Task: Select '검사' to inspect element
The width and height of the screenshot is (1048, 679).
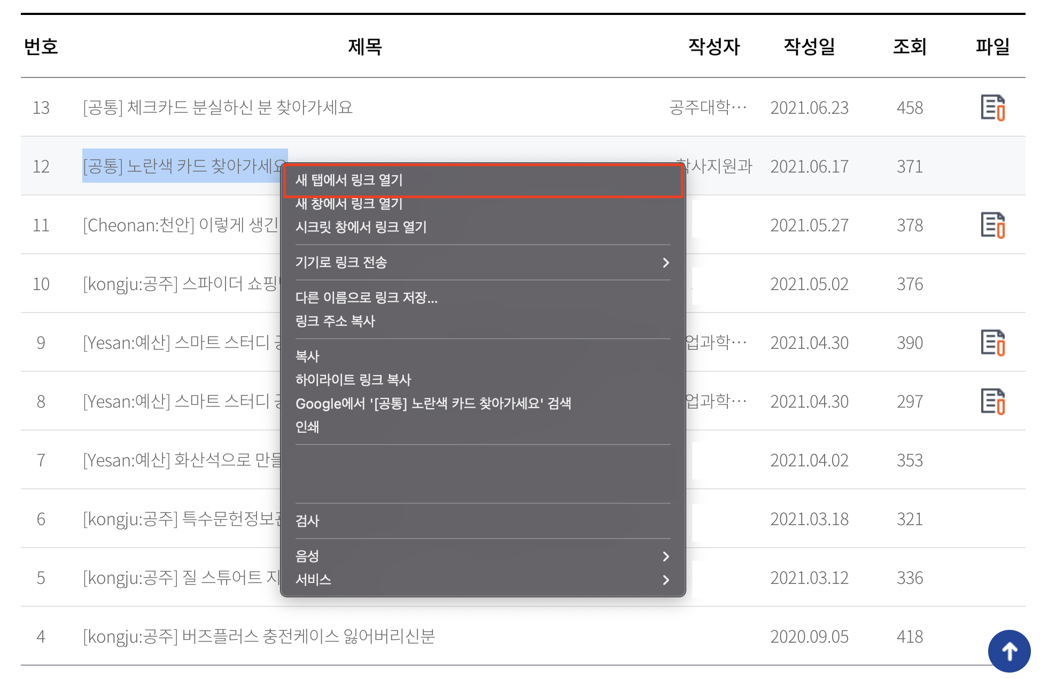Action: [x=483, y=521]
